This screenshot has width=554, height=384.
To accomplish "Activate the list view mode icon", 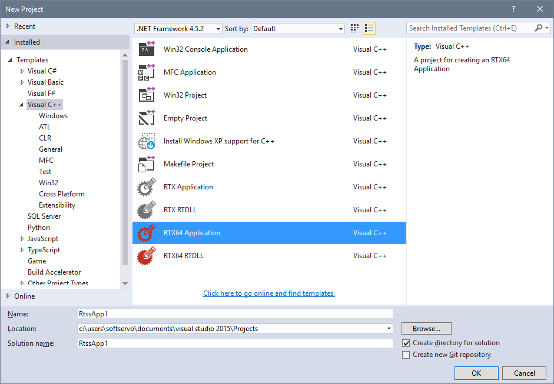I will (x=370, y=28).
